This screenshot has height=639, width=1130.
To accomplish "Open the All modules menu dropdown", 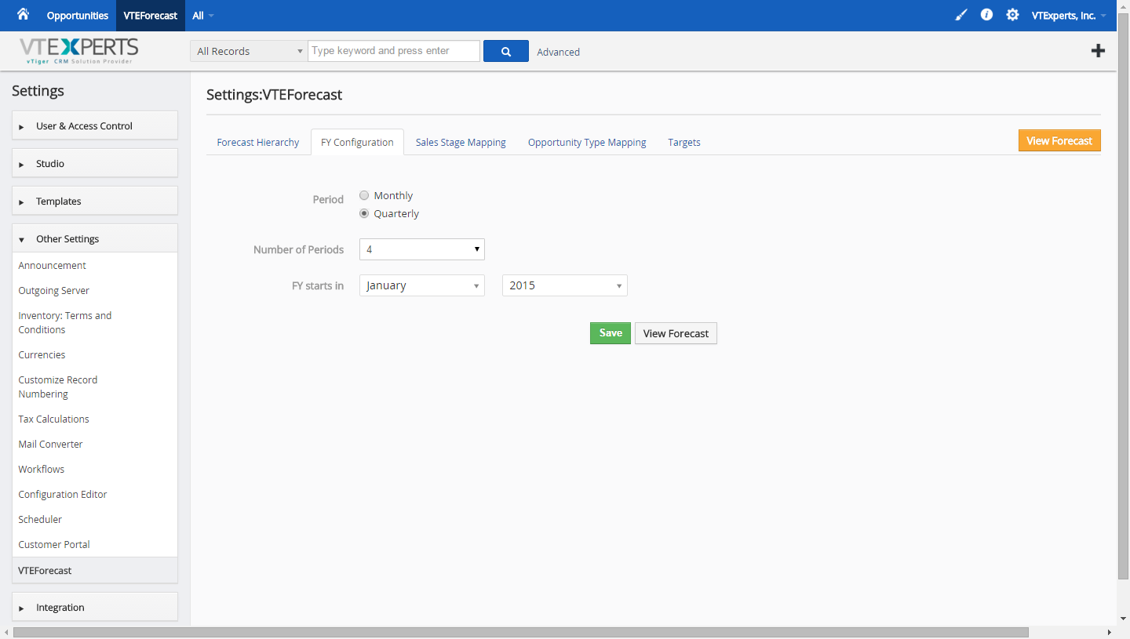I will click(x=202, y=16).
